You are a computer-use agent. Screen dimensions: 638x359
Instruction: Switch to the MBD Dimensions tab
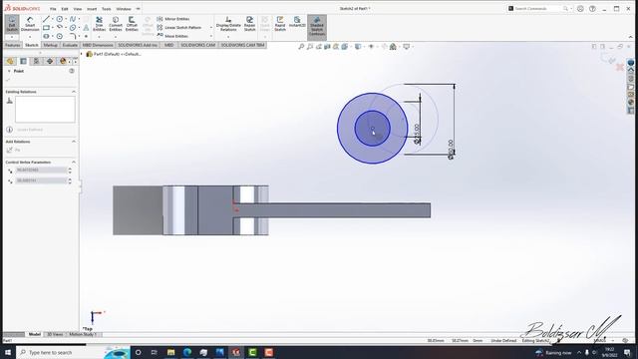coord(98,45)
